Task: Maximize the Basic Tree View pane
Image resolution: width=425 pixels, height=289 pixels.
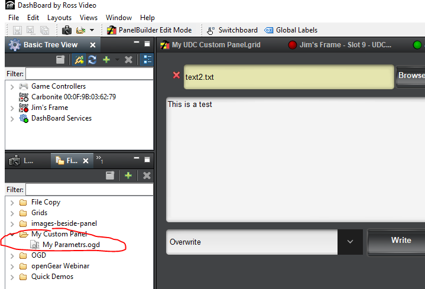Action: click(147, 44)
